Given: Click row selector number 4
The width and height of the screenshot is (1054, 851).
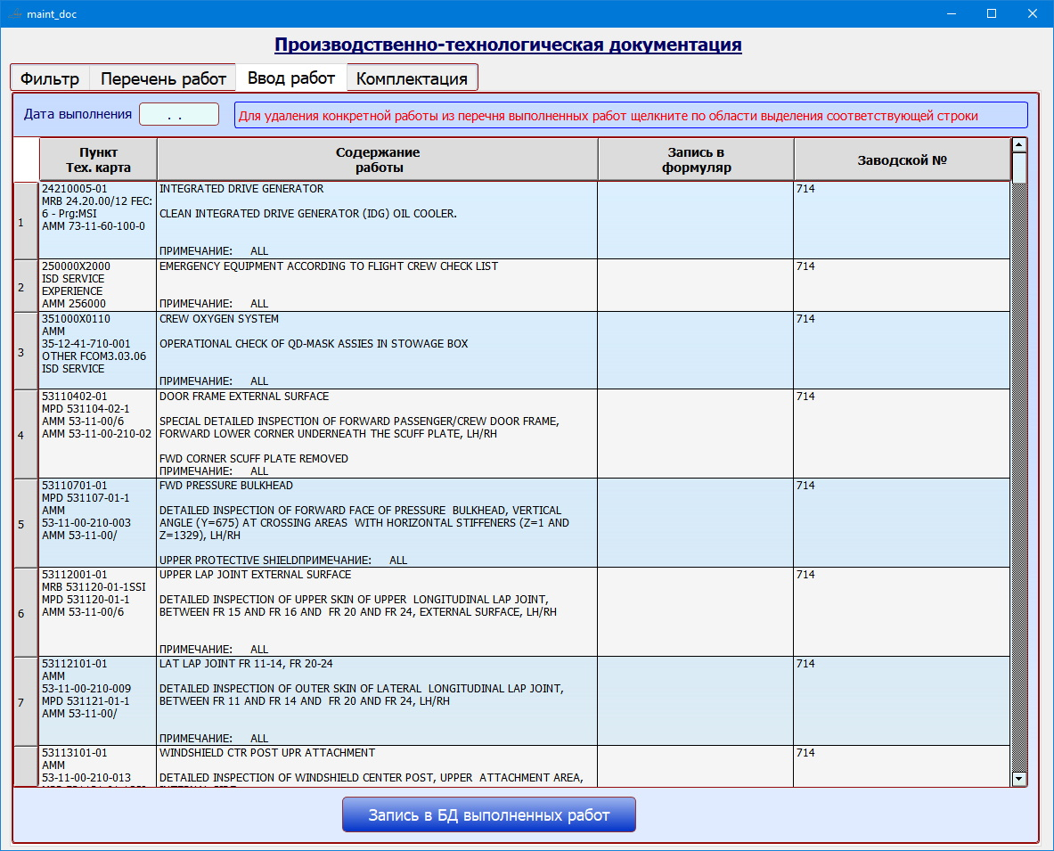Looking at the screenshot, I should pos(26,434).
